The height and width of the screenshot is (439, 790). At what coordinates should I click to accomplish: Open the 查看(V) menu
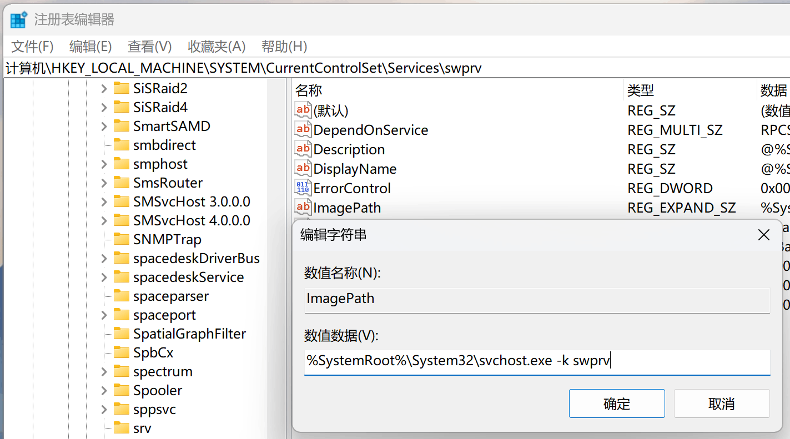[x=150, y=47]
